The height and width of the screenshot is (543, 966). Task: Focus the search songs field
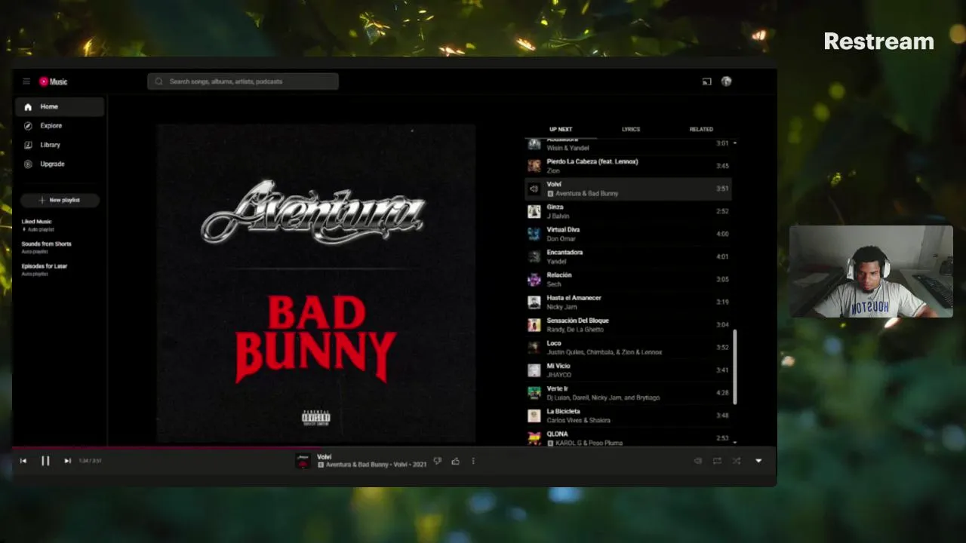click(243, 81)
